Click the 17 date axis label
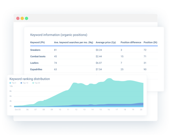Screen dimensions: 171x135 point(117,109)
